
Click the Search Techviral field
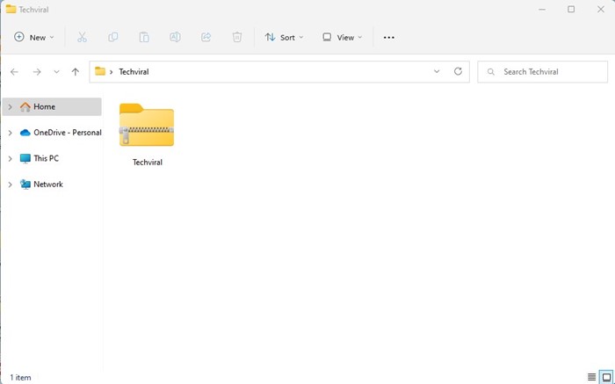(x=542, y=72)
